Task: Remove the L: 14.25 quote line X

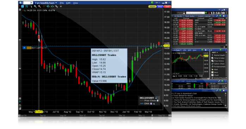Action: click(23, 11)
